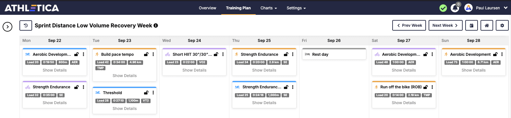Click the notifications bell icon

[x=455, y=8]
